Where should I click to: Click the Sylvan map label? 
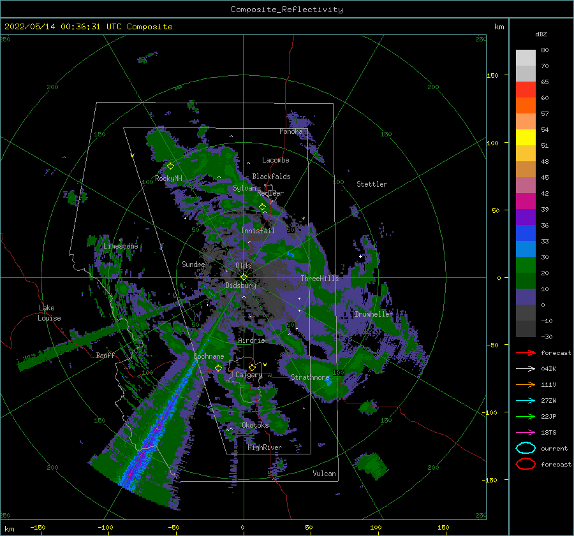click(244, 188)
